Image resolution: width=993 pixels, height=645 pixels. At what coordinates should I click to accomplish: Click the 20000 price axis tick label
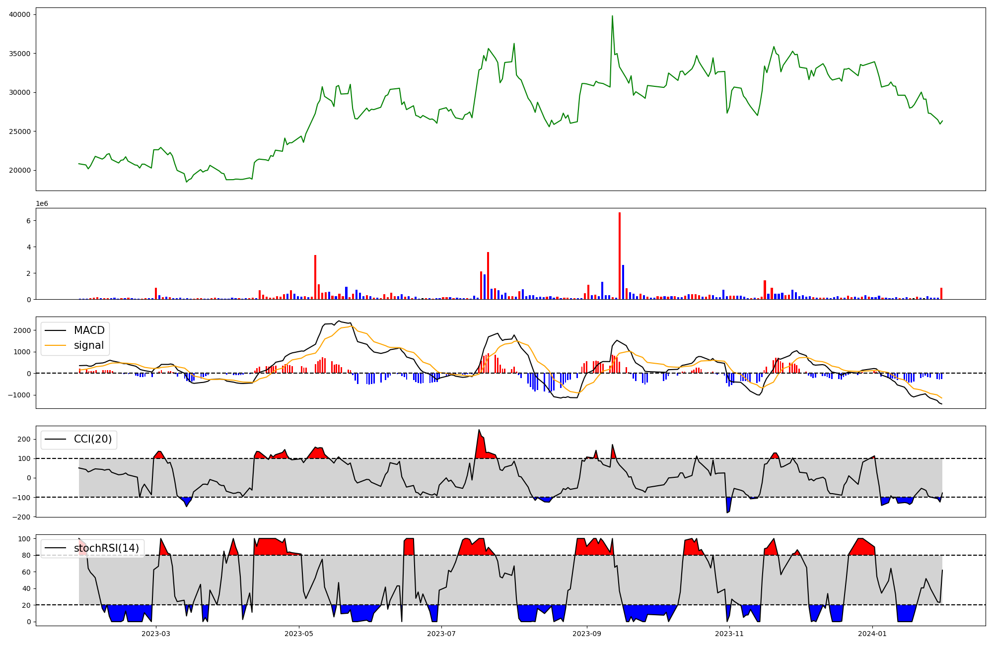click(x=20, y=170)
